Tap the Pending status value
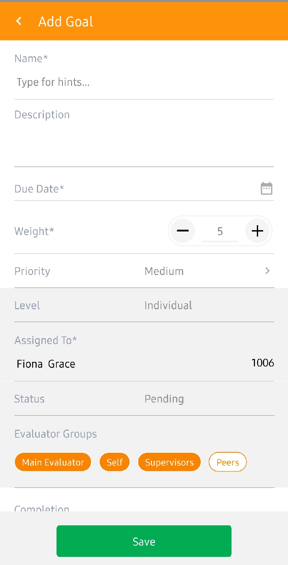Viewport: 288px width, 565px height. click(x=164, y=399)
